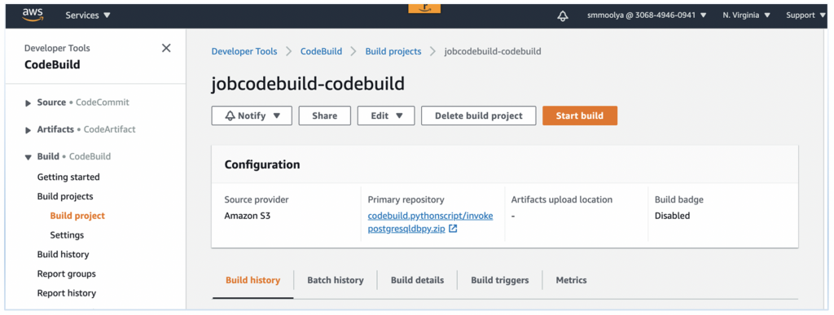The image size is (834, 315).
Task: Click the jobcodebuild-codebuild page heading
Action: (x=308, y=84)
